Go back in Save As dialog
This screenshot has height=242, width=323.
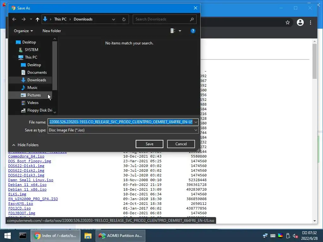[14, 19]
